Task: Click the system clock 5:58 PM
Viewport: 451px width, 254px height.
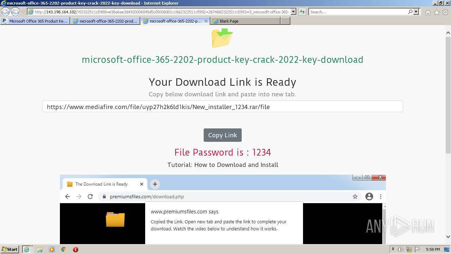Action: (x=433, y=249)
